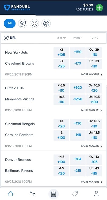Expand More Wagers for Jets vs Browns
The image size is (107, 200).
coord(91,75)
